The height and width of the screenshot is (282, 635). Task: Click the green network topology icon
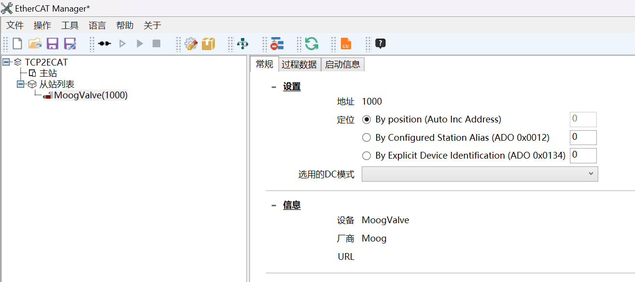click(x=243, y=44)
